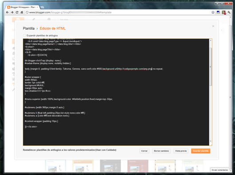The height and width of the screenshot is (175, 235).
Task: Go forward using the browser forward arrow
Action: [x=12, y=12]
